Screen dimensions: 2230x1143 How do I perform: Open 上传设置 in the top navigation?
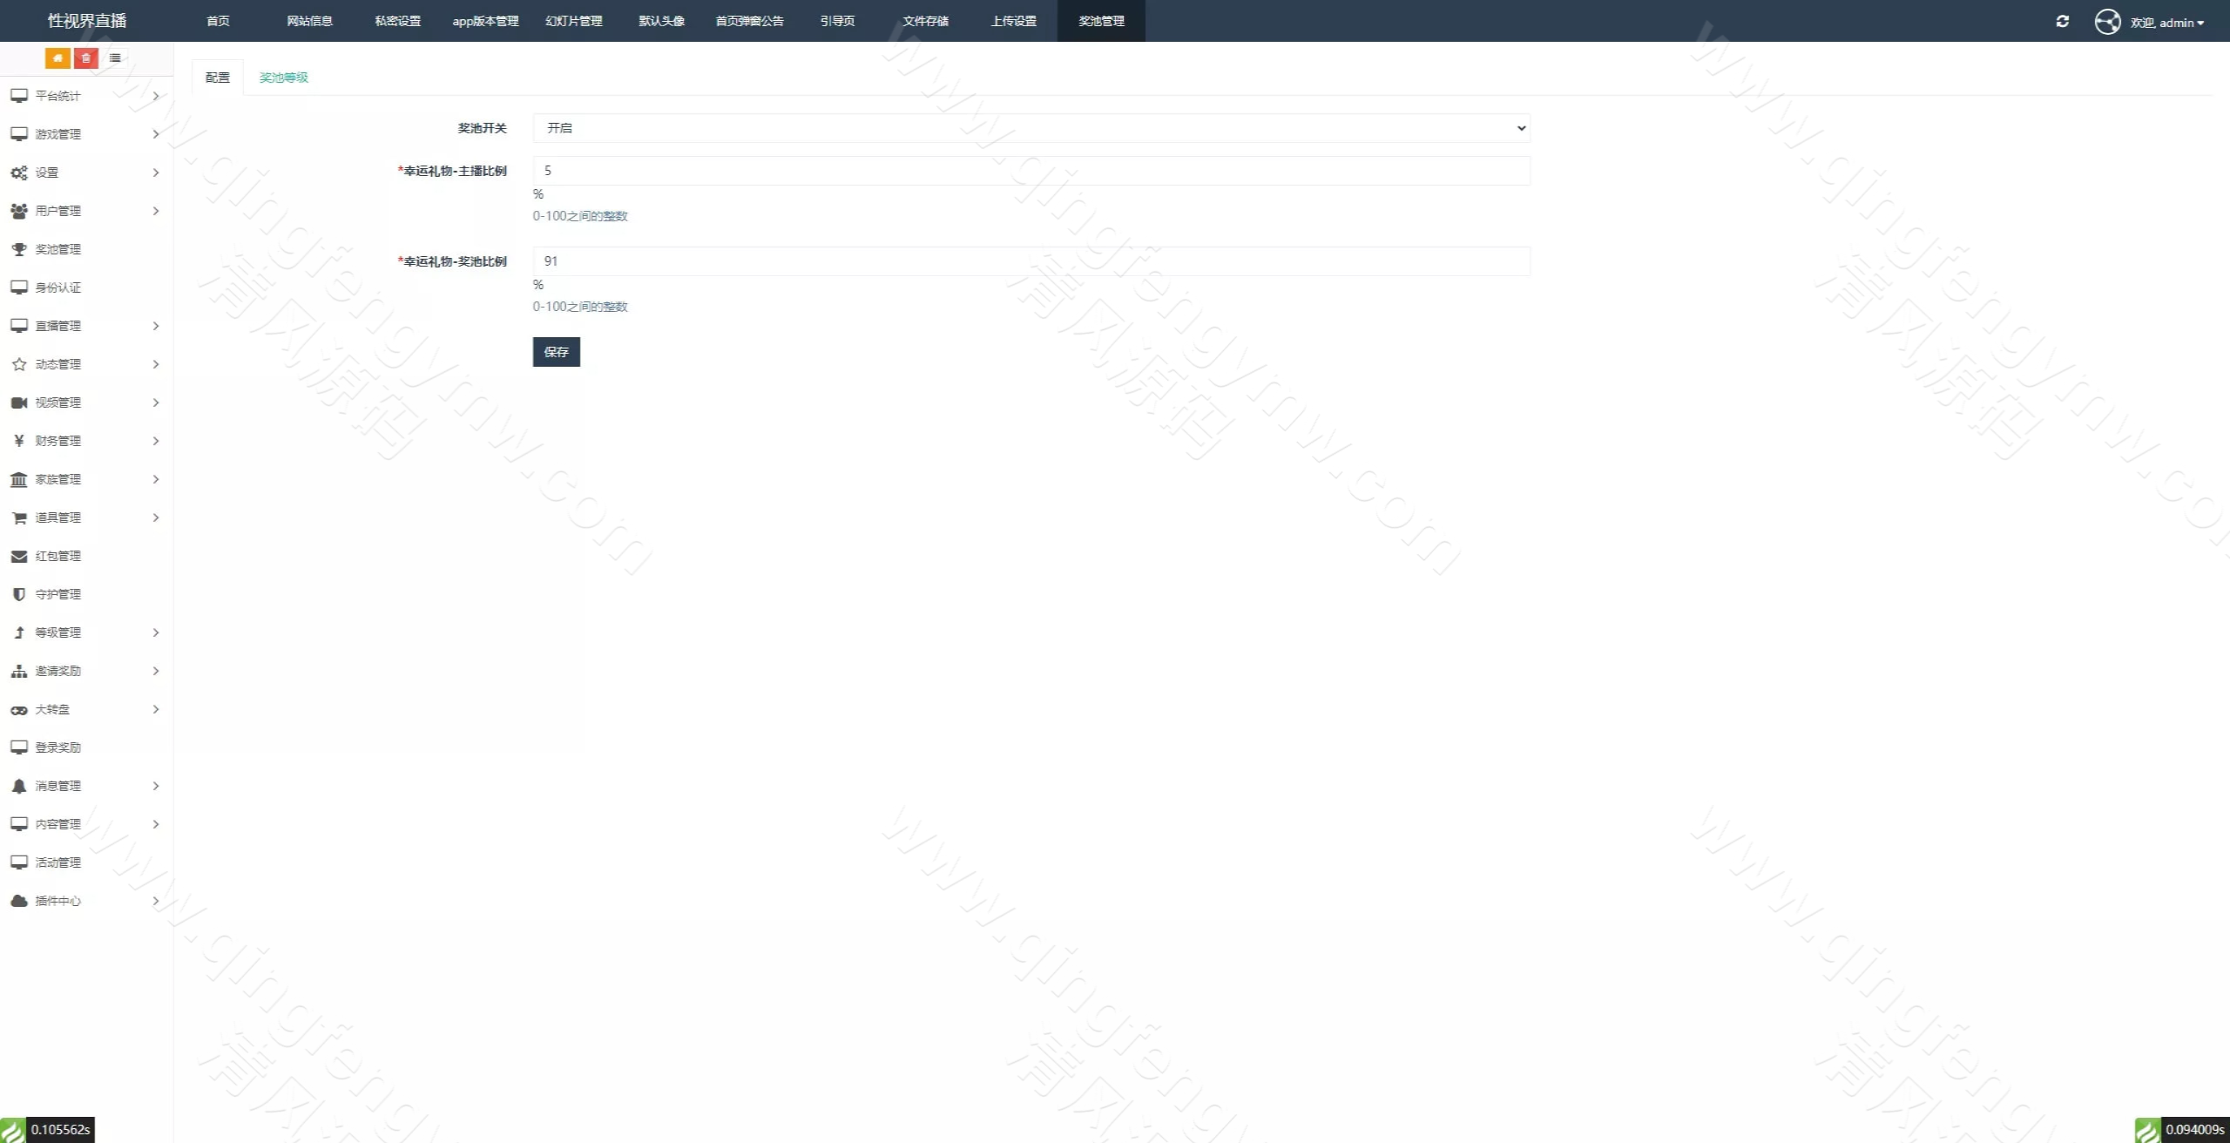pyautogui.click(x=1013, y=21)
